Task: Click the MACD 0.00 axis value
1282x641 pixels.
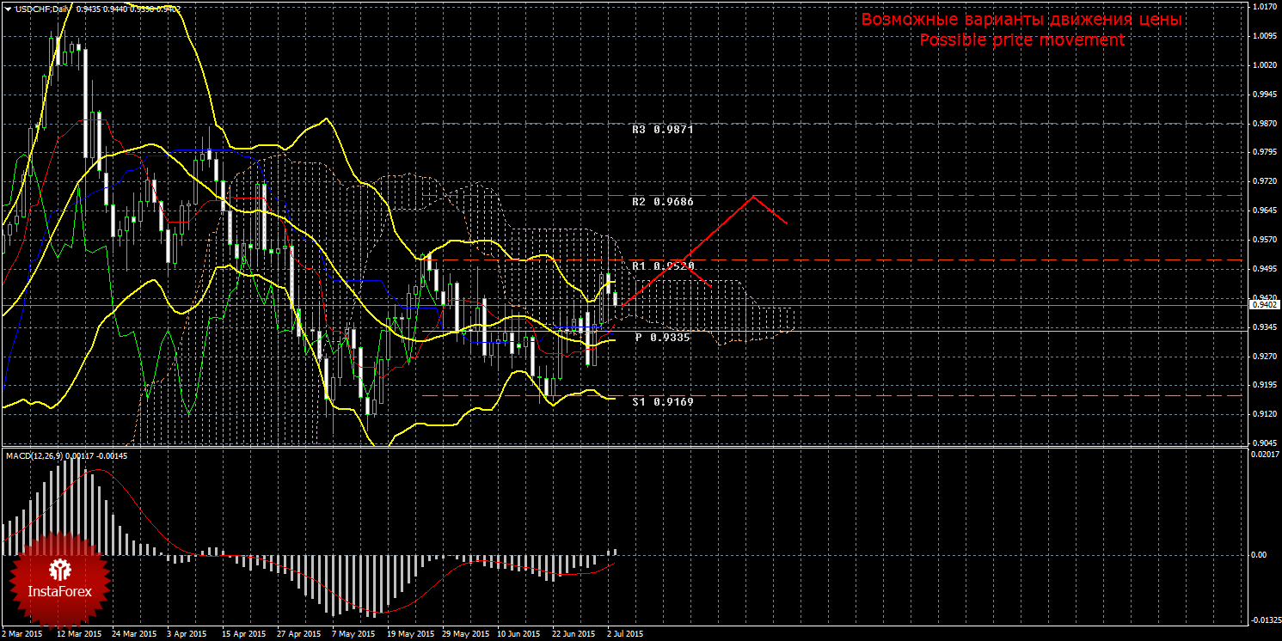Action: (1260, 555)
